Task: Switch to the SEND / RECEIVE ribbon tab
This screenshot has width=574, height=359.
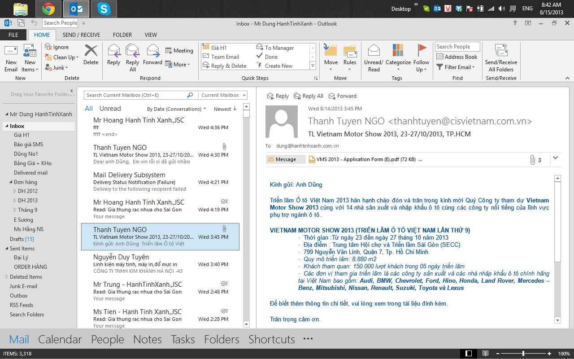Action: (x=81, y=35)
